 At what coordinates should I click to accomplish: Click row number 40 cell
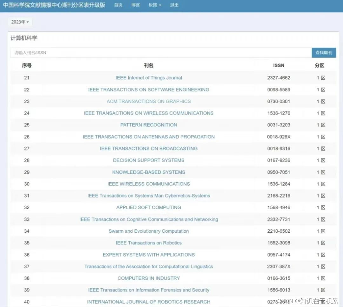click(27, 302)
